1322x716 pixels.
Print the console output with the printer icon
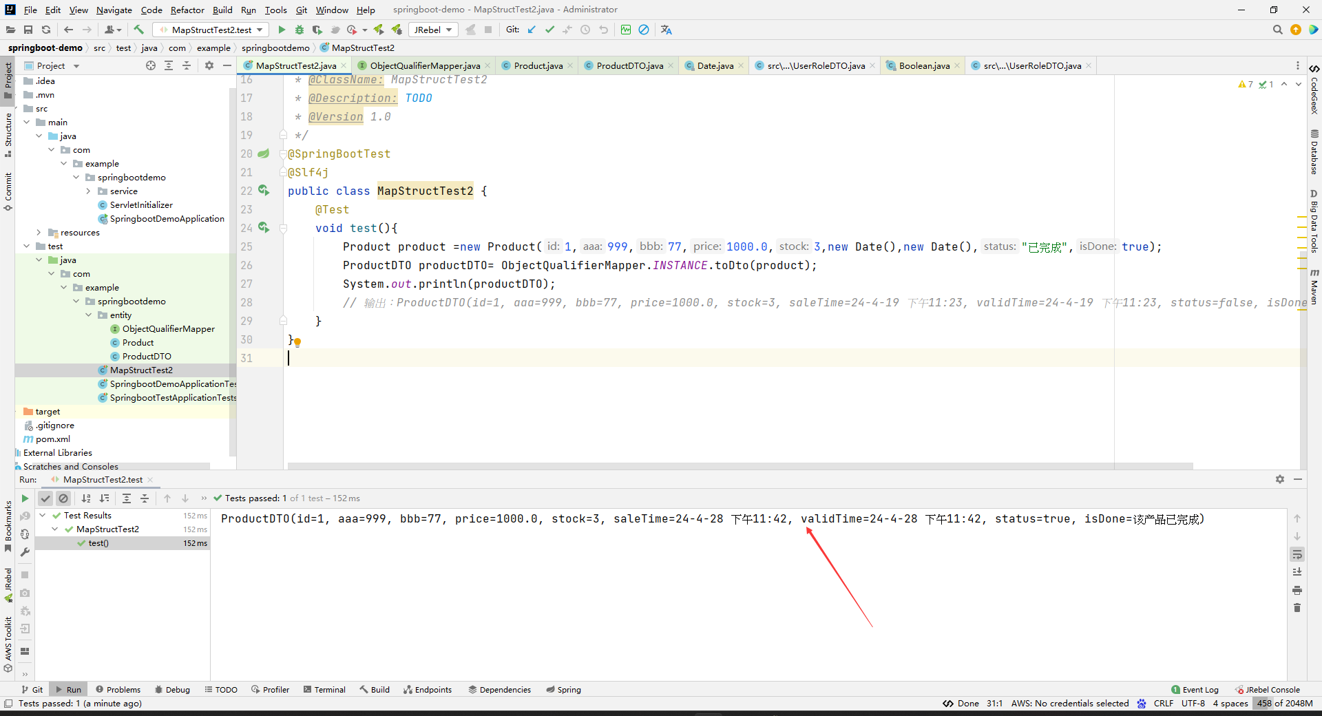(x=1299, y=590)
